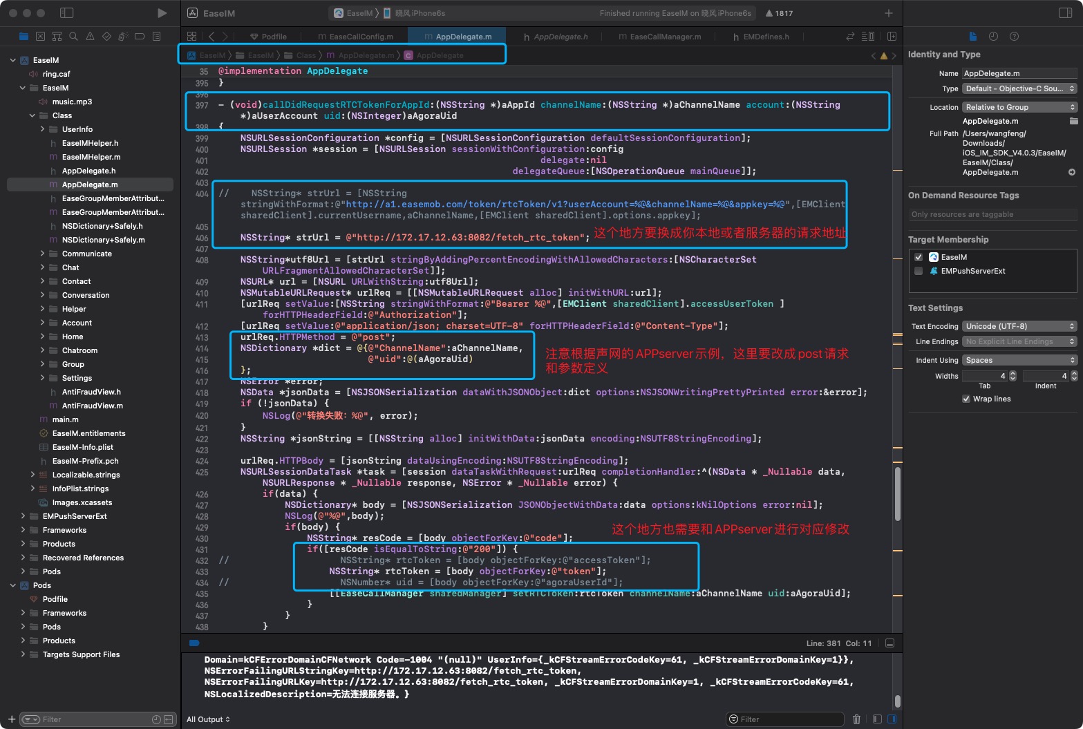Image resolution: width=1083 pixels, height=729 pixels.
Task: Open the All Output console dropdown
Action: (x=208, y=719)
